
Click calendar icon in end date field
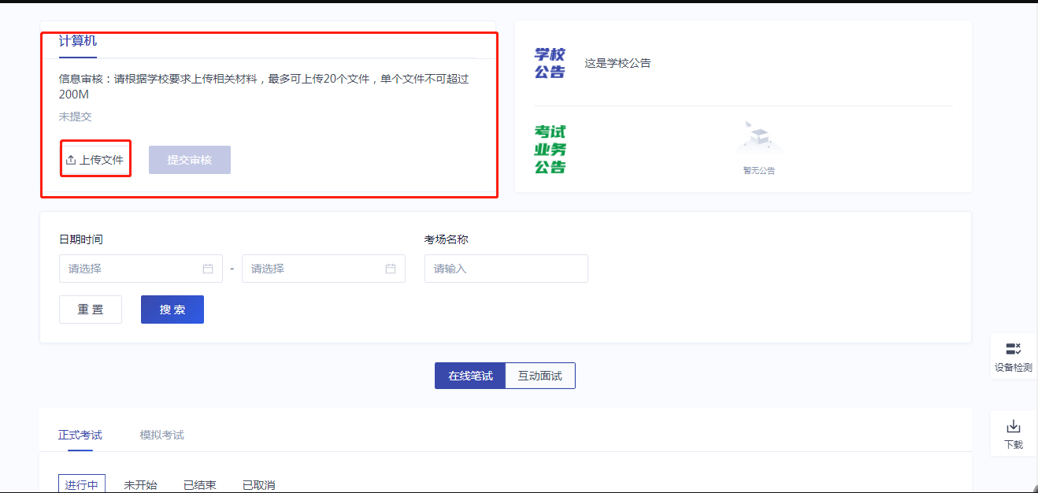391,269
